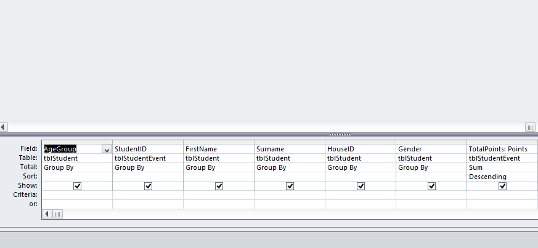This screenshot has width=538, height=248.
Task: Uncheck Show box under Gender column
Action: (x=431, y=186)
